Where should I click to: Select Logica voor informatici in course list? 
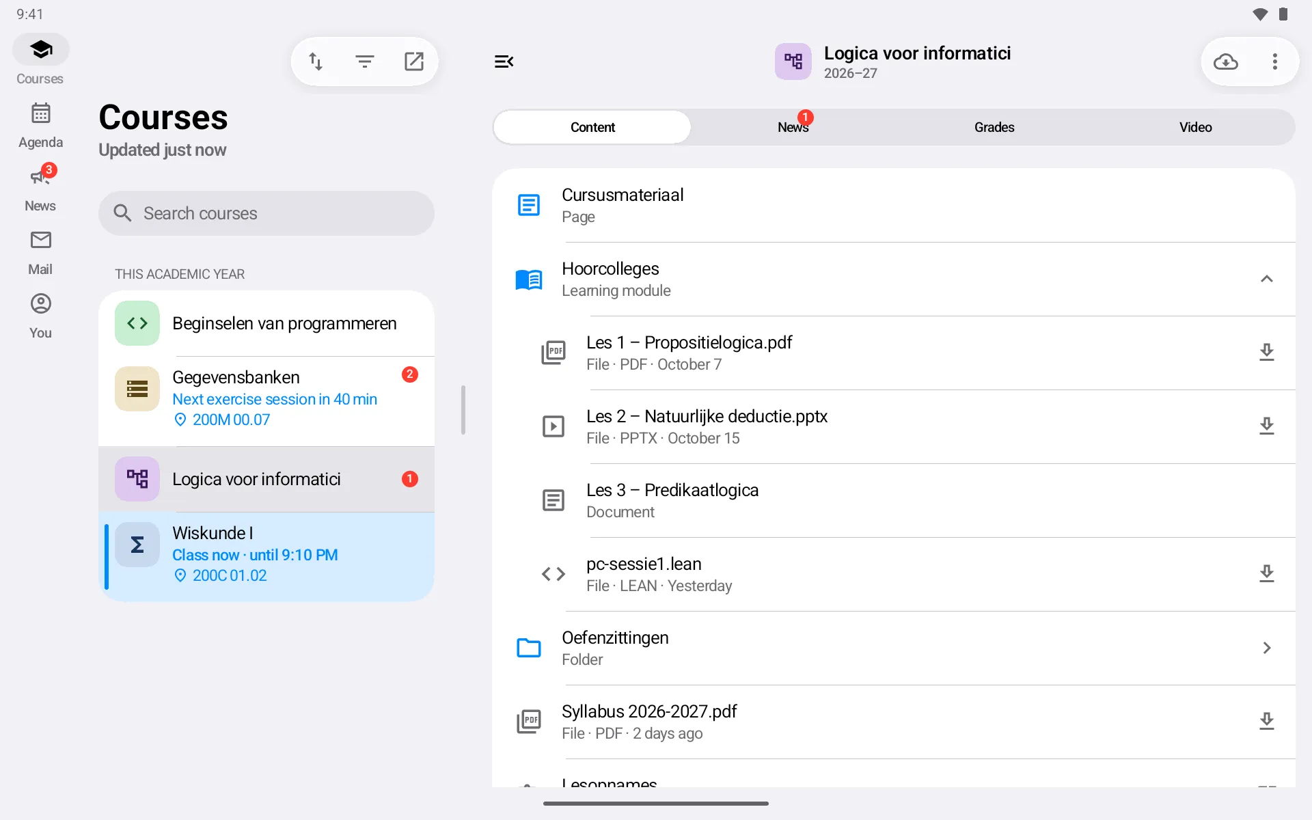266,479
